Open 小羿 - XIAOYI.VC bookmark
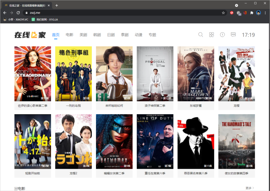The width and height of the screenshot is (270, 191). click(x=16, y=19)
